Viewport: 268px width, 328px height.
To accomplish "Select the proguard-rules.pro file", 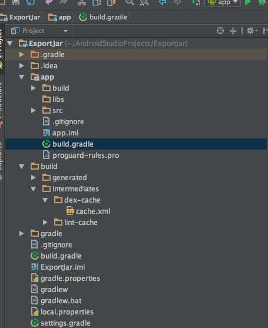I will pyautogui.click(x=81, y=155).
